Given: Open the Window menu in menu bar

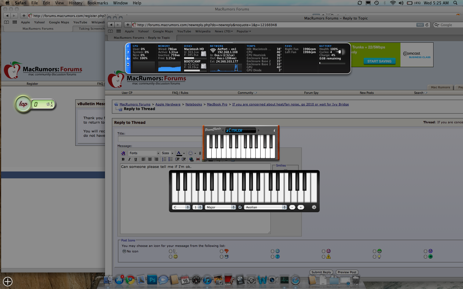Looking at the screenshot, I should click(120, 3).
